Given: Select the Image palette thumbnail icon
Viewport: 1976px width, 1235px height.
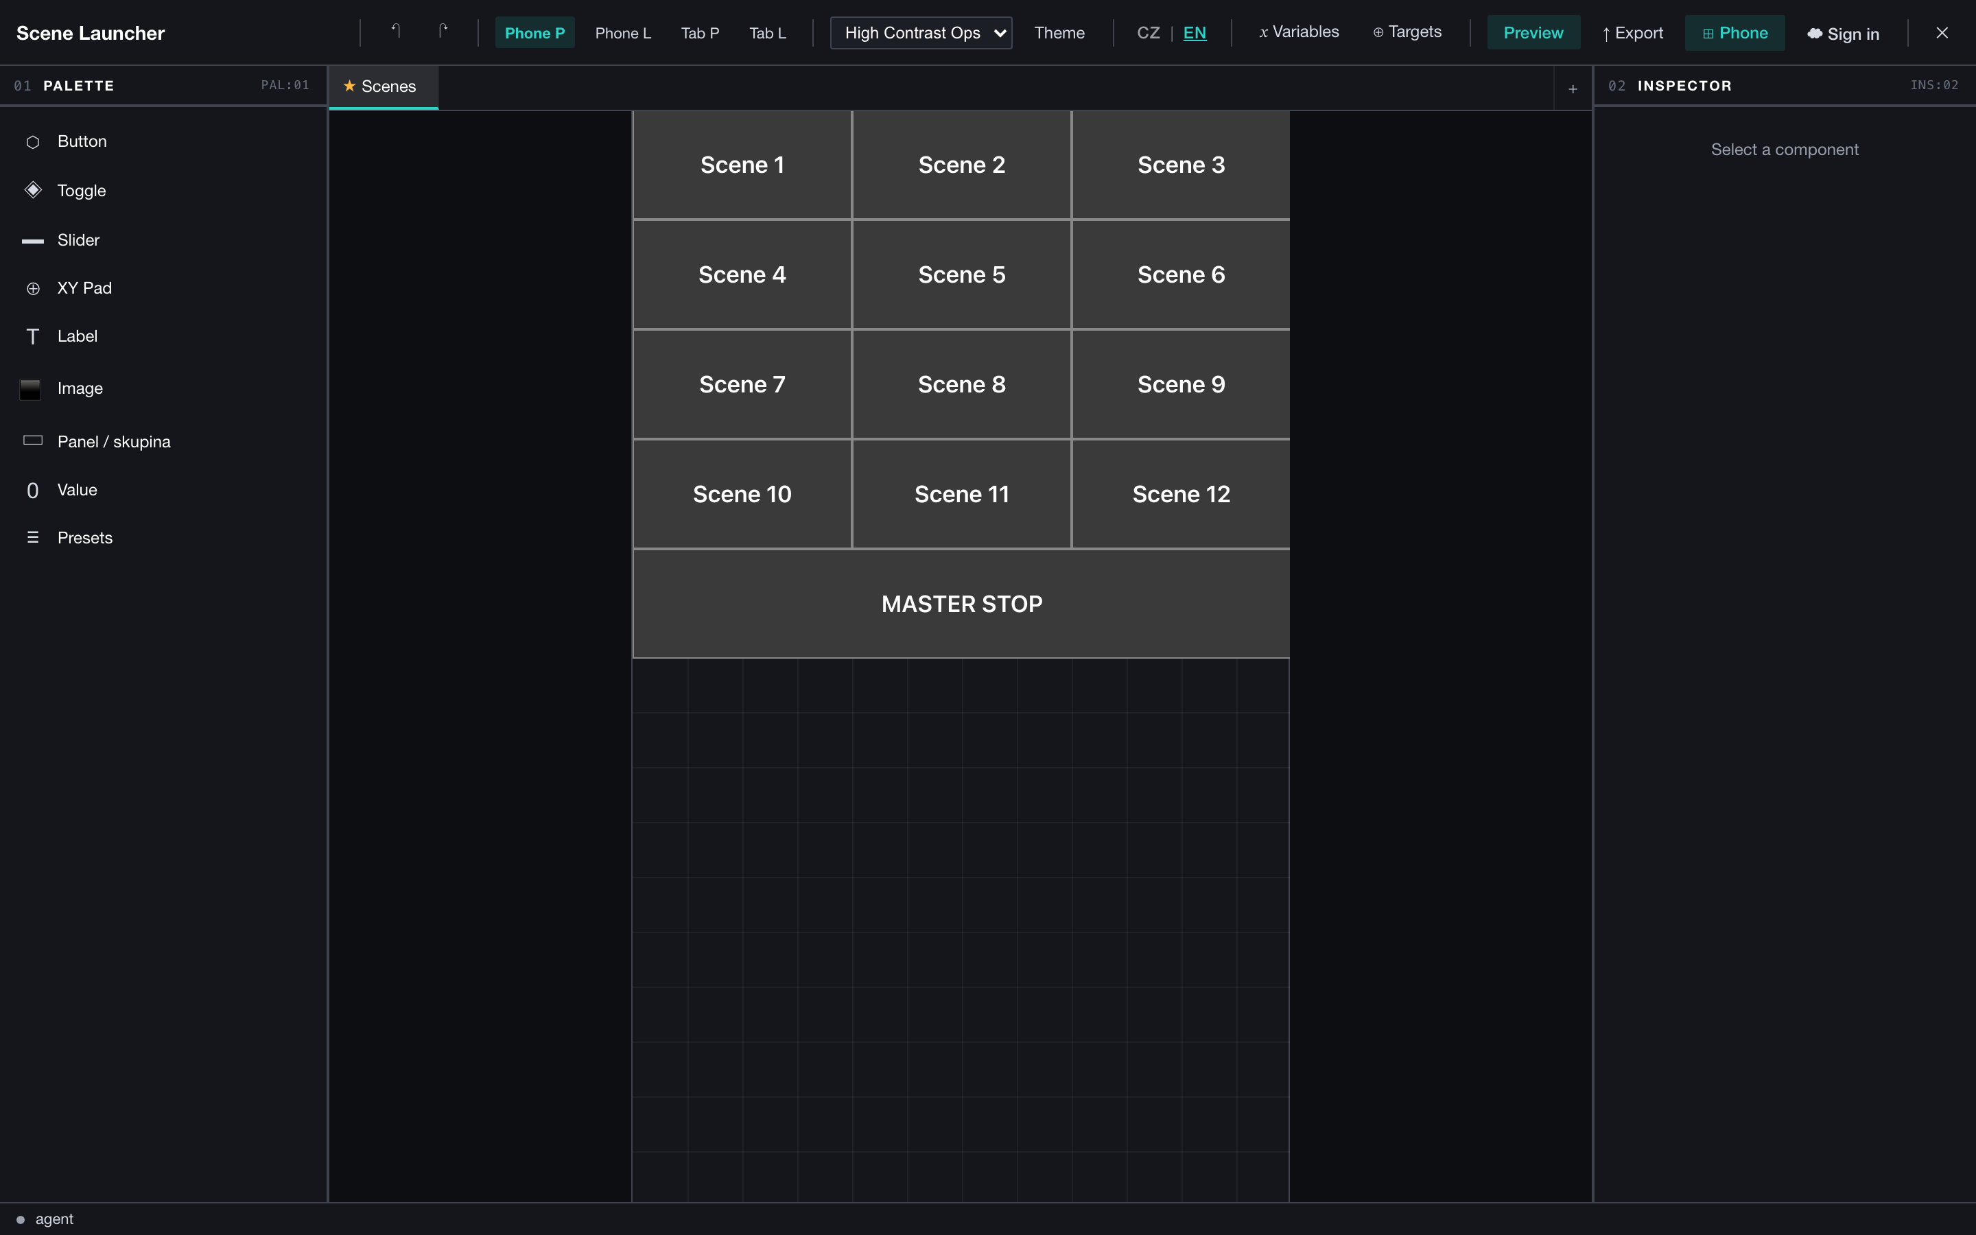Looking at the screenshot, I should pos(30,389).
